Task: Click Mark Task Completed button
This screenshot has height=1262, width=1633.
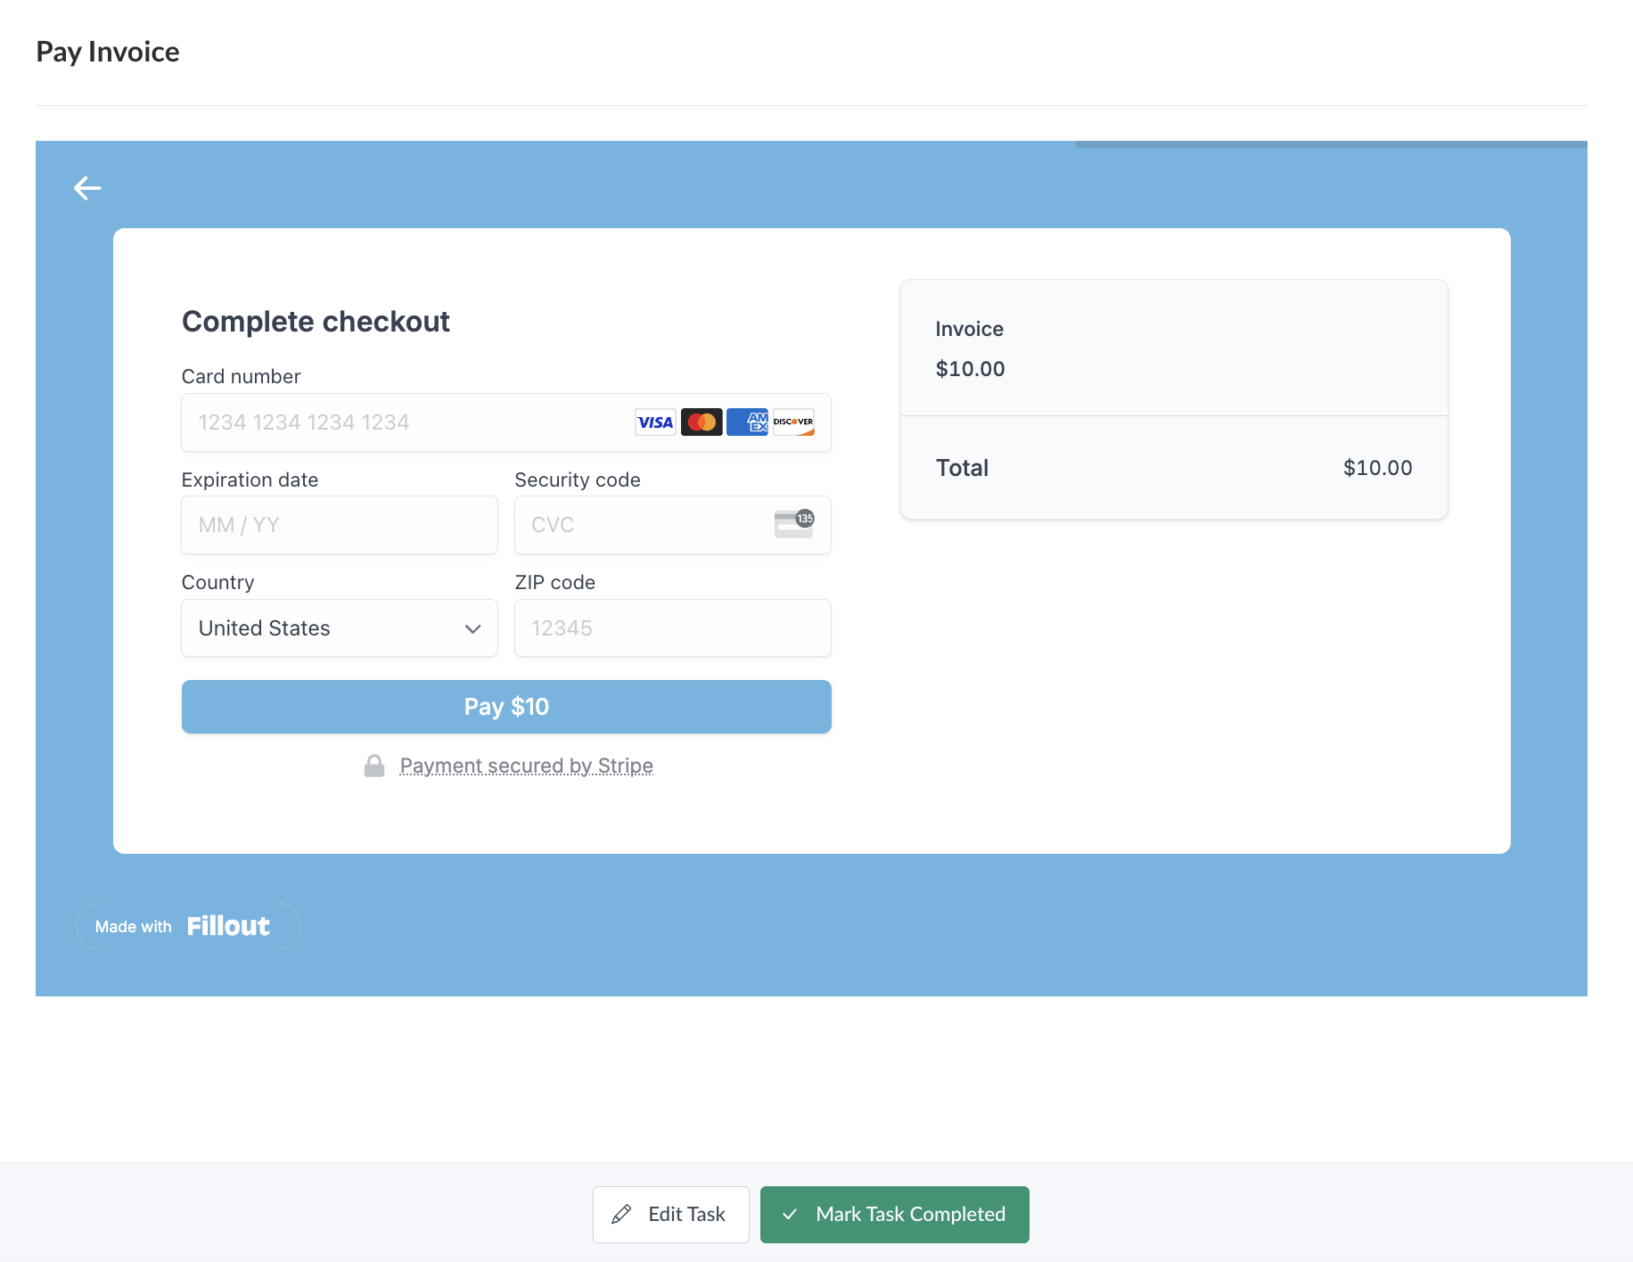Action: click(894, 1214)
